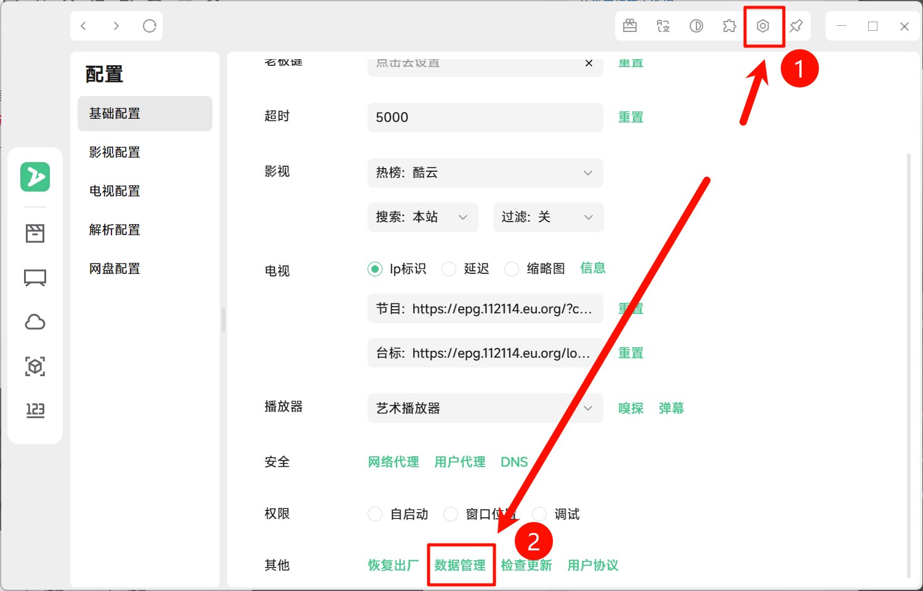Viewport: 923px width, 591px height.
Task: Open the TV monitor icon in sidebar
Action: pos(35,278)
